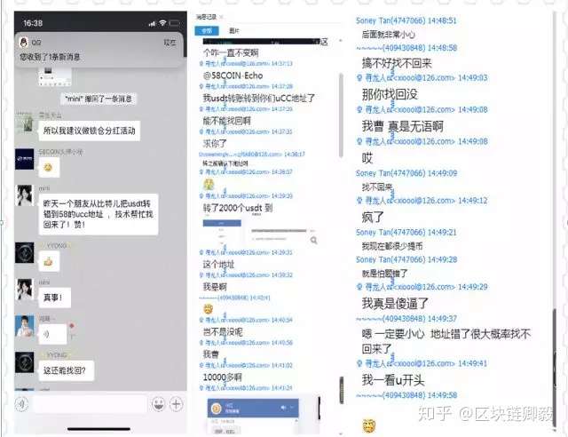Open the QQ new message notification banner
Image resolution: width=568 pixels, height=437 pixels.
99,50
